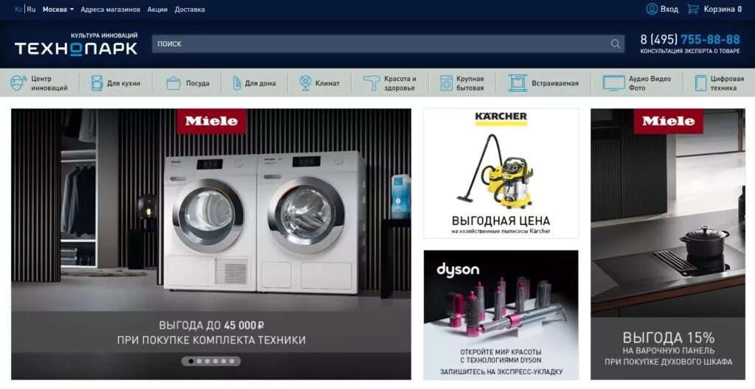Open the Крупная бытовая menu label
This screenshot has width=755, height=389.
coord(470,83)
